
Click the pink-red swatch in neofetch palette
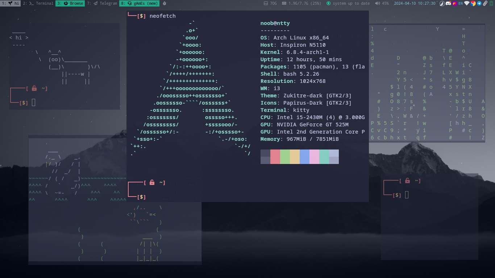point(275,157)
